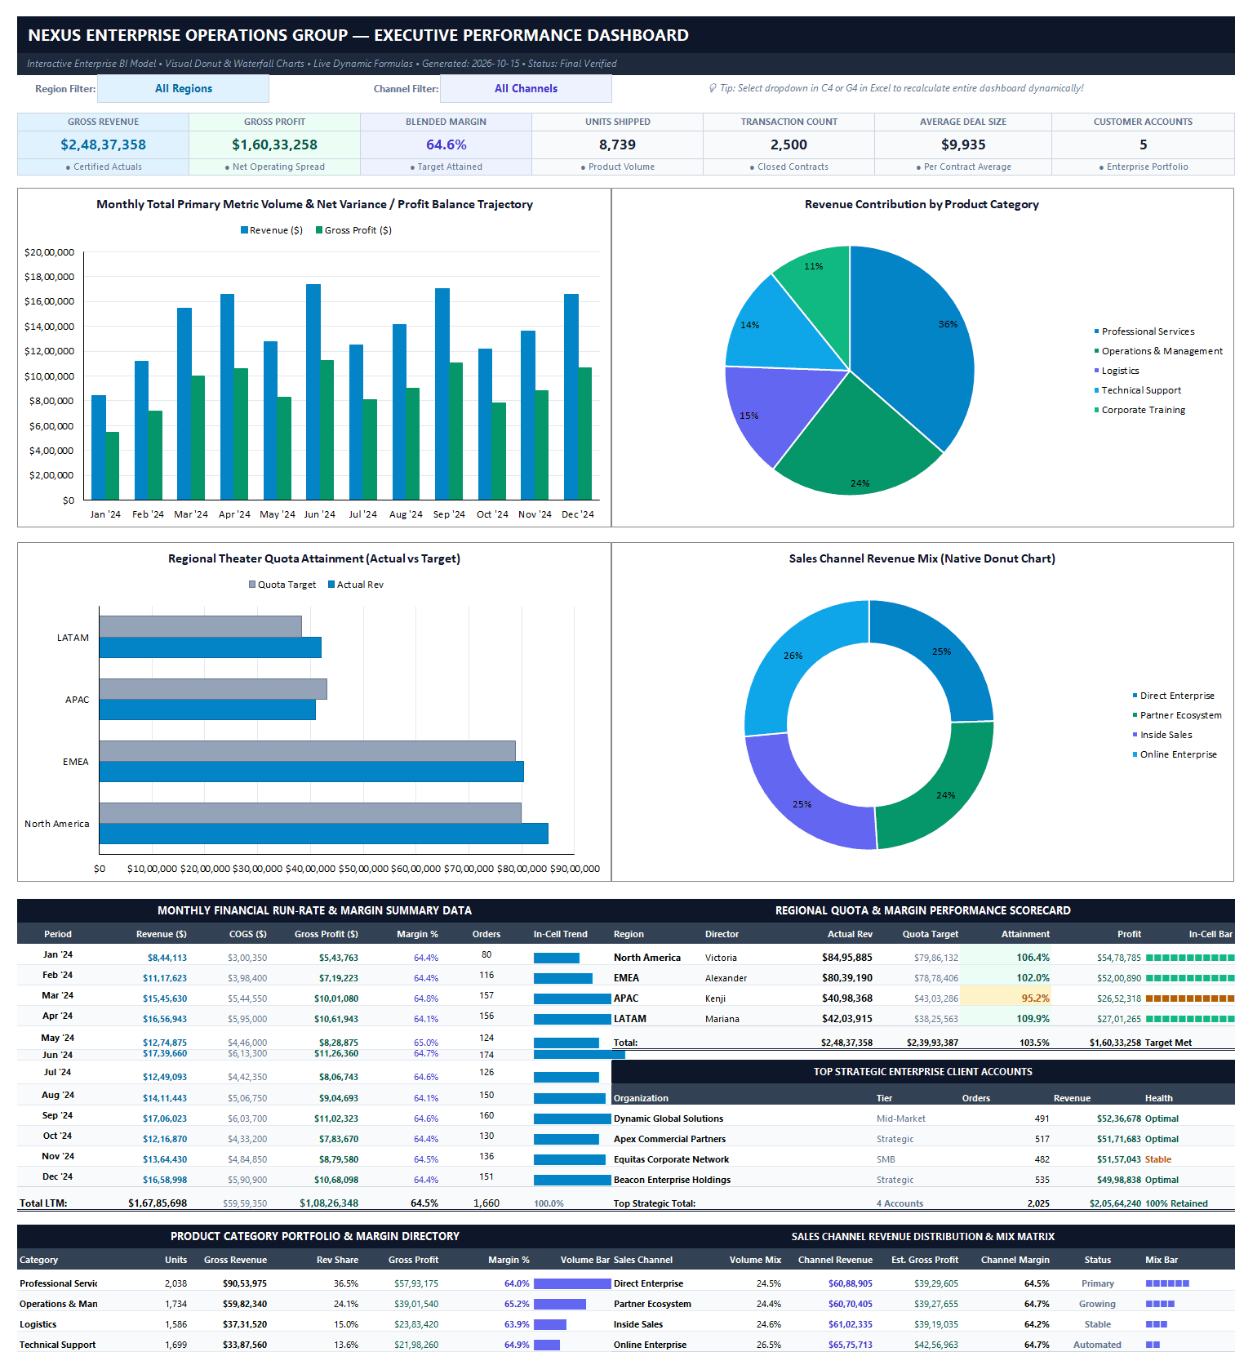Select director Victoria in scorecard
The width and height of the screenshot is (1235, 1352).
721,958
